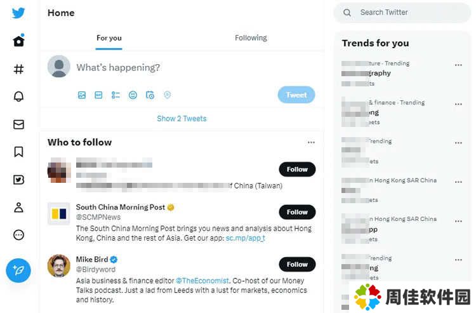
Task: Add a poll to the tweet
Action: pos(116,95)
